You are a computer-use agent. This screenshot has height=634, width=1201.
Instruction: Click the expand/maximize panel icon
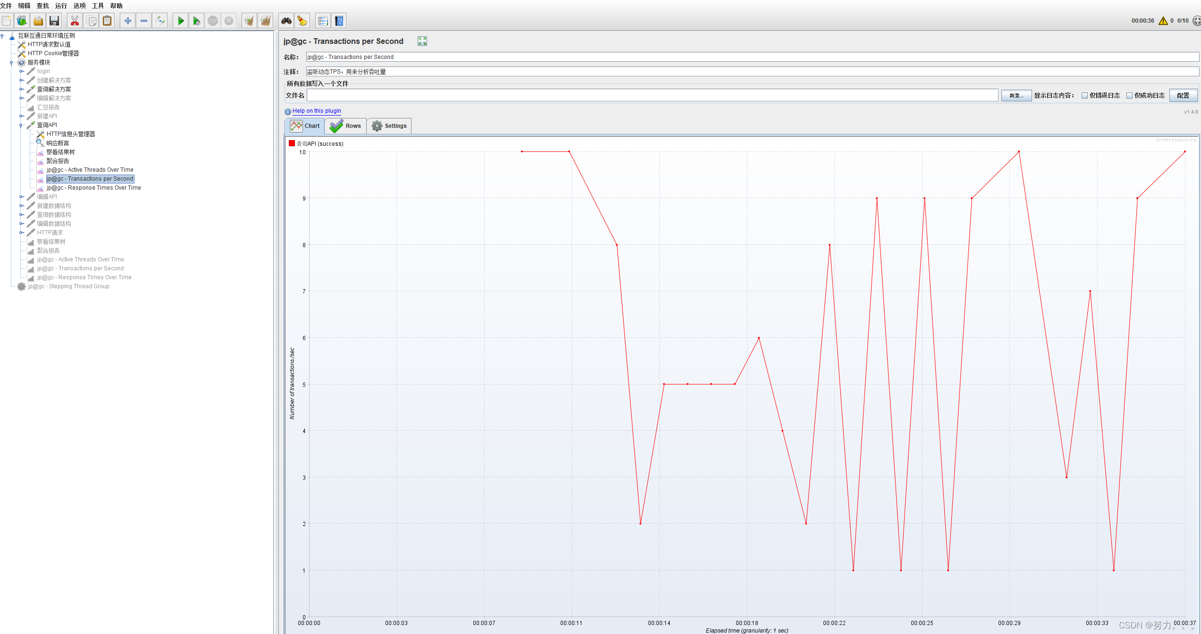(422, 41)
